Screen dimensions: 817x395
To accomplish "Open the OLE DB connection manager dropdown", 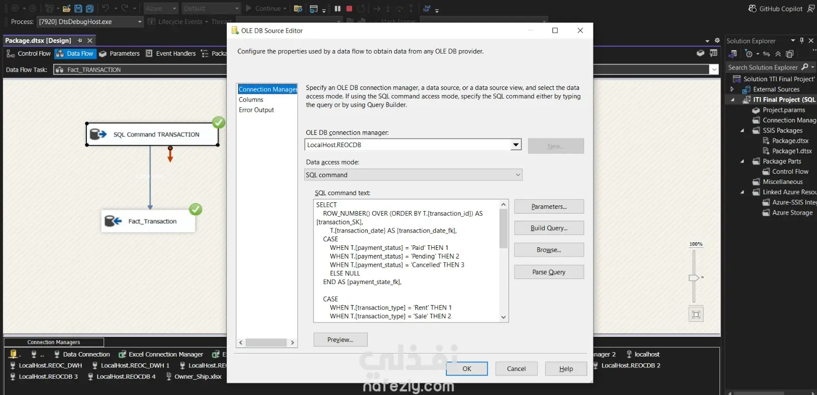I will point(516,145).
